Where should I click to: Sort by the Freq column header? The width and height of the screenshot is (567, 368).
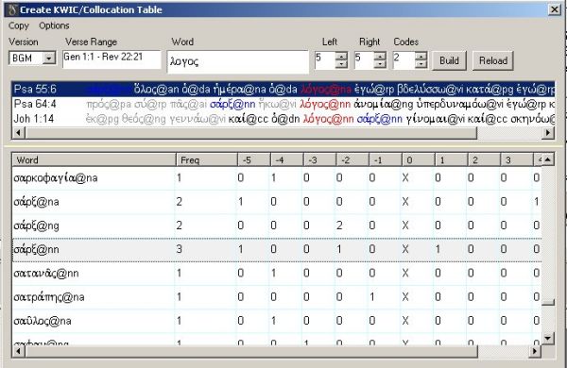pos(206,159)
